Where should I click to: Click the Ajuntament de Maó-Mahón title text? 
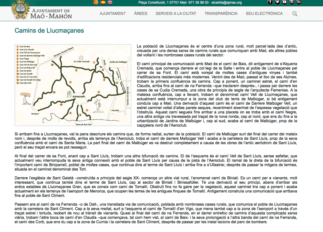tap(52, 14)
